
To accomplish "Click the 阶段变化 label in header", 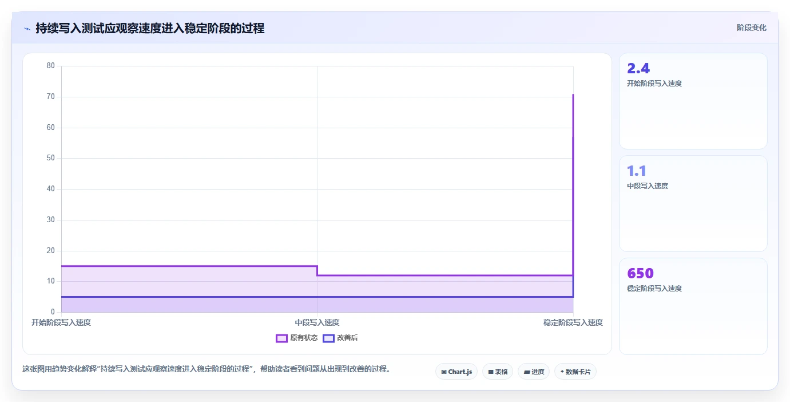I will pos(751,28).
